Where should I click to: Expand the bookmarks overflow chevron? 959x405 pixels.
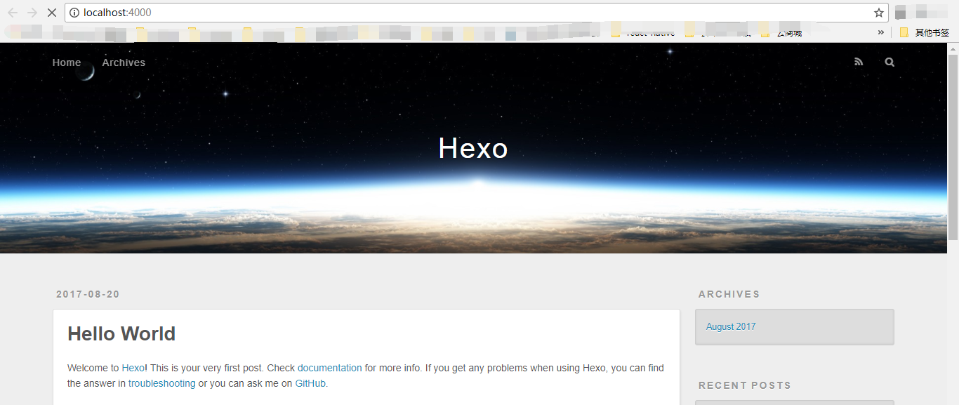(880, 32)
